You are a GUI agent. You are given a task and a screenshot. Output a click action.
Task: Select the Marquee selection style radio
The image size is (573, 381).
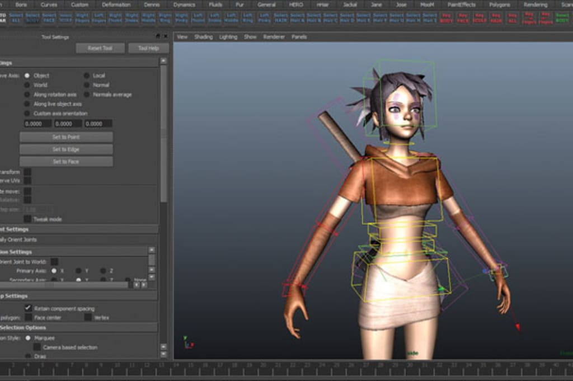(28, 338)
